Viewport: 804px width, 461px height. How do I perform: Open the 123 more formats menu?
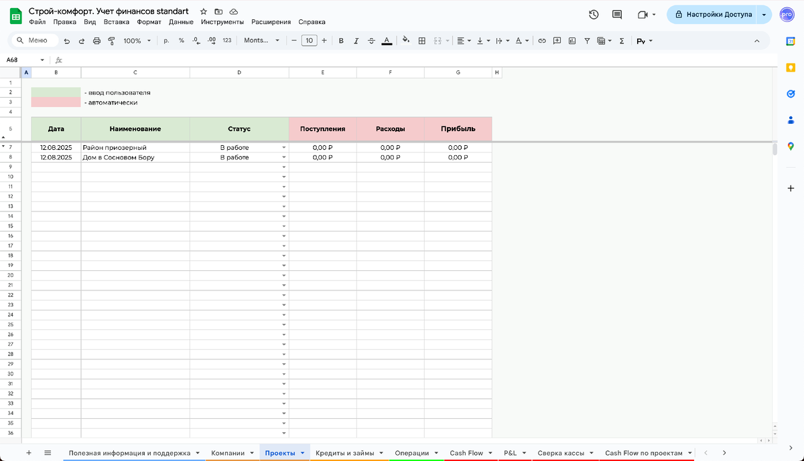click(227, 41)
